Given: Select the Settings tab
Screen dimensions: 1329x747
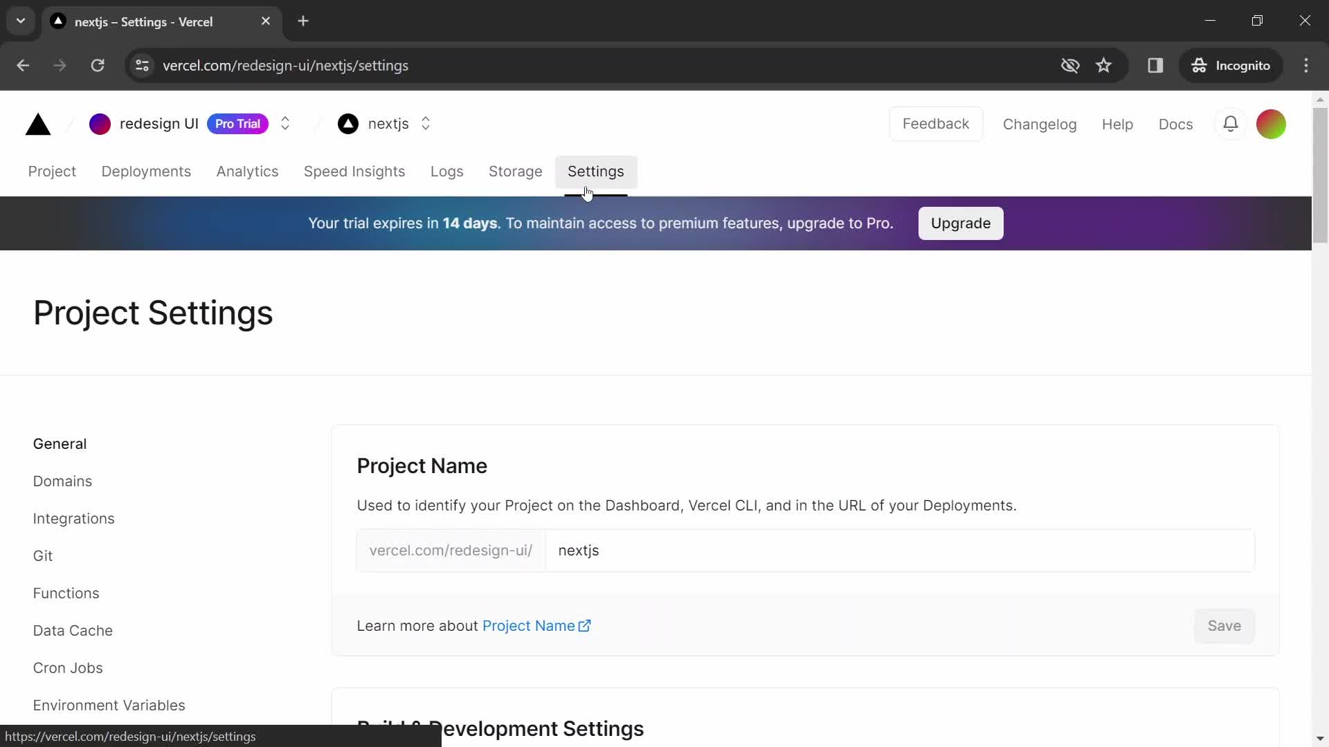Looking at the screenshot, I should (x=595, y=172).
